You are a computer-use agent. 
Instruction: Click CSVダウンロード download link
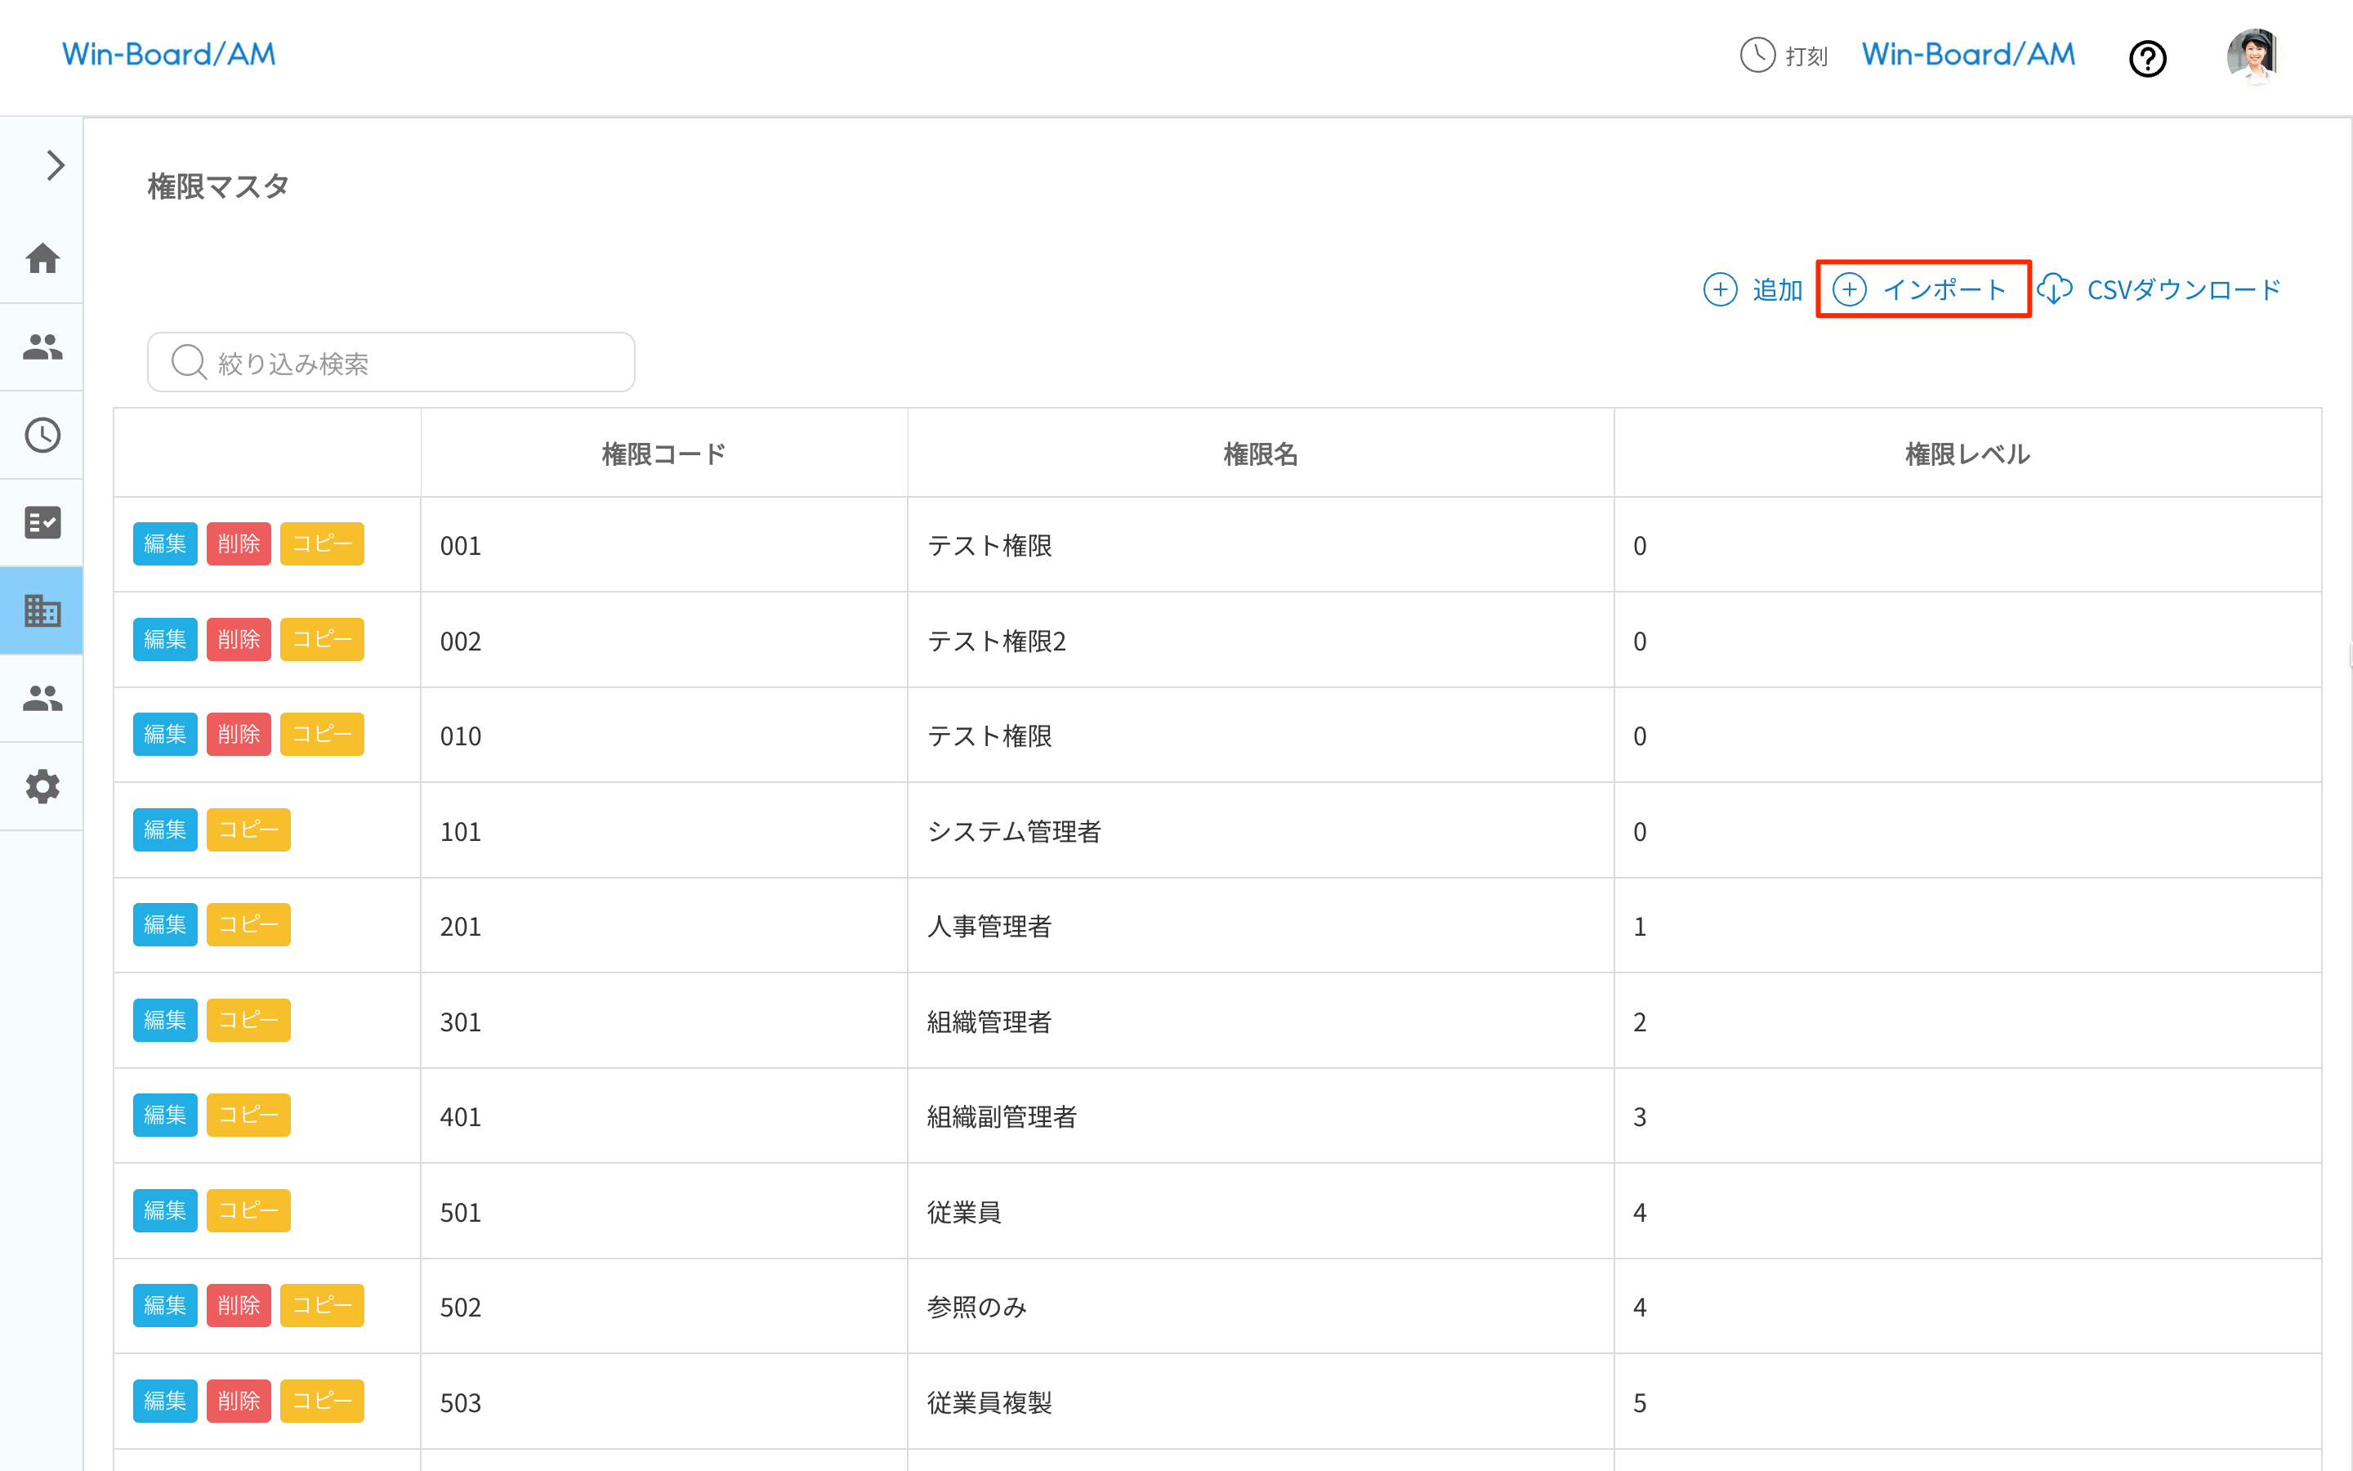tap(2159, 290)
